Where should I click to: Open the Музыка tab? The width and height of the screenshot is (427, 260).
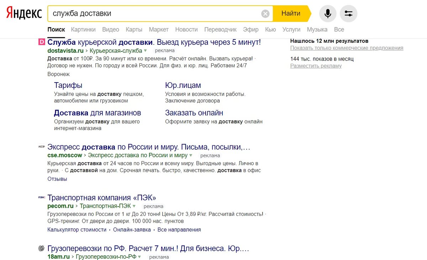click(x=317, y=30)
